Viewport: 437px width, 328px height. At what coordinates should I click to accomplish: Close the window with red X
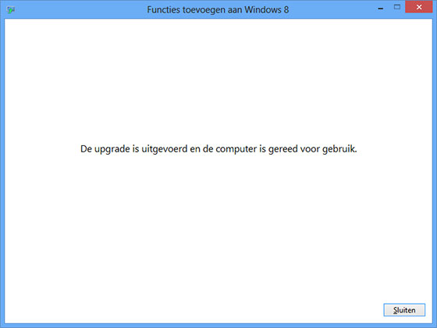pyautogui.click(x=419, y=7)
